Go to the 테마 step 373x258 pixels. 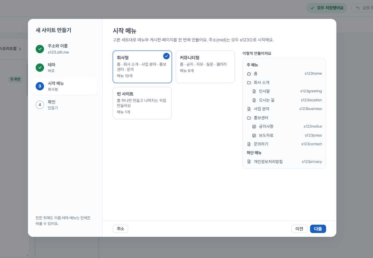[x=65, y=67]
